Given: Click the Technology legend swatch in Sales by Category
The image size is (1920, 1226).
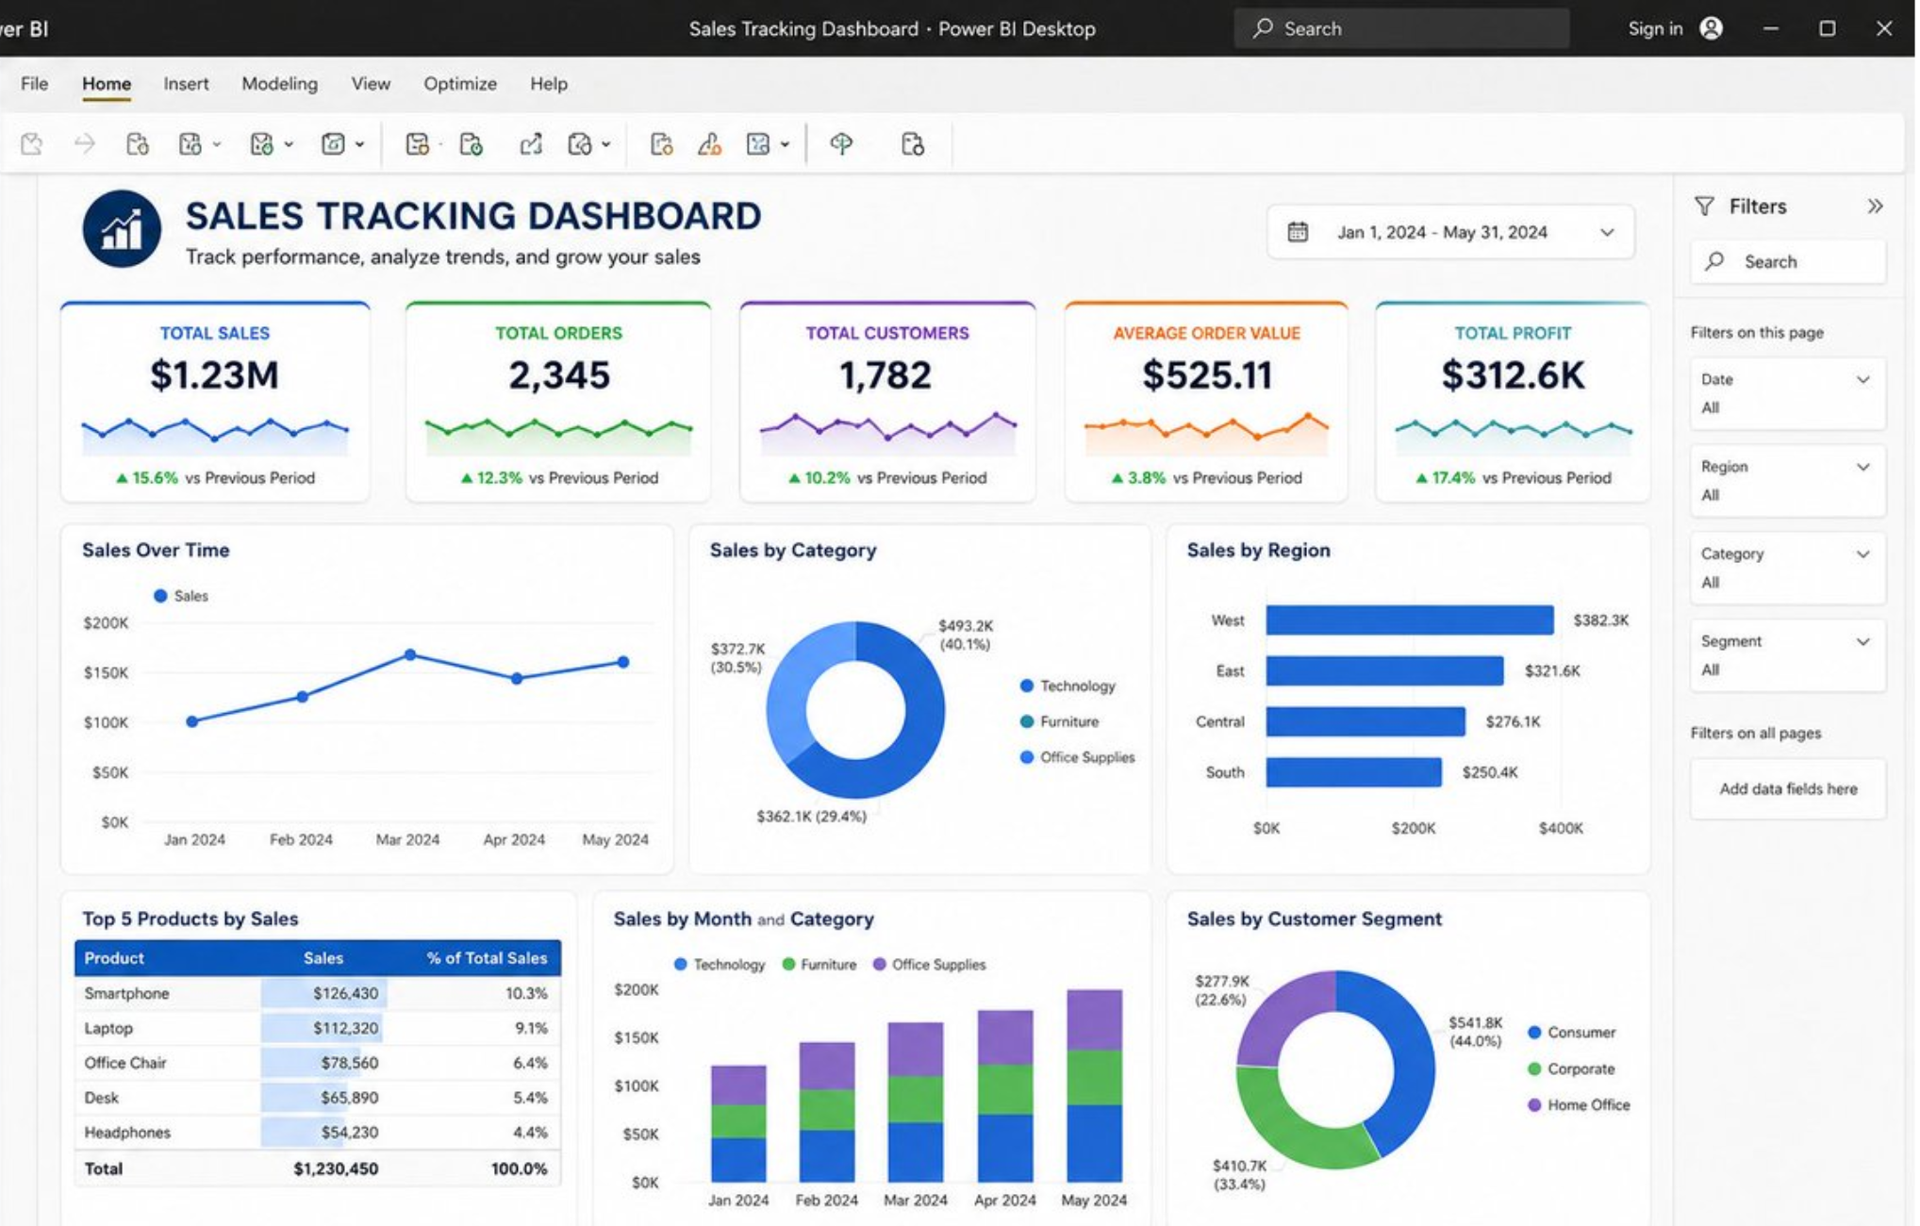Looking at the screenshot, I should (1027, 686).
